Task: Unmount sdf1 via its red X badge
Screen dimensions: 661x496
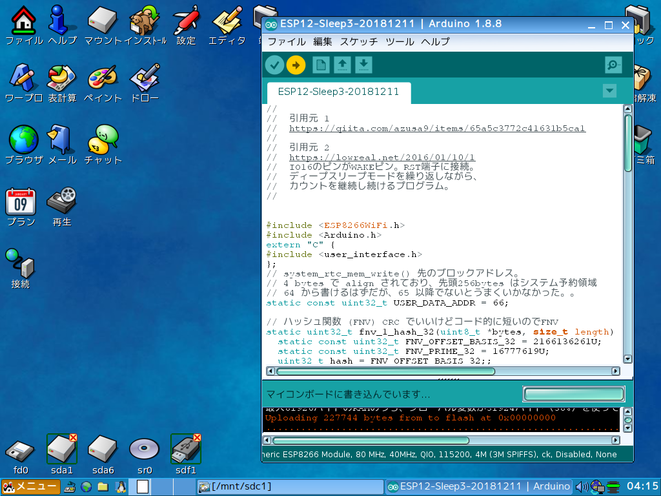Action: pyautogui.click(x=197, y=437)
